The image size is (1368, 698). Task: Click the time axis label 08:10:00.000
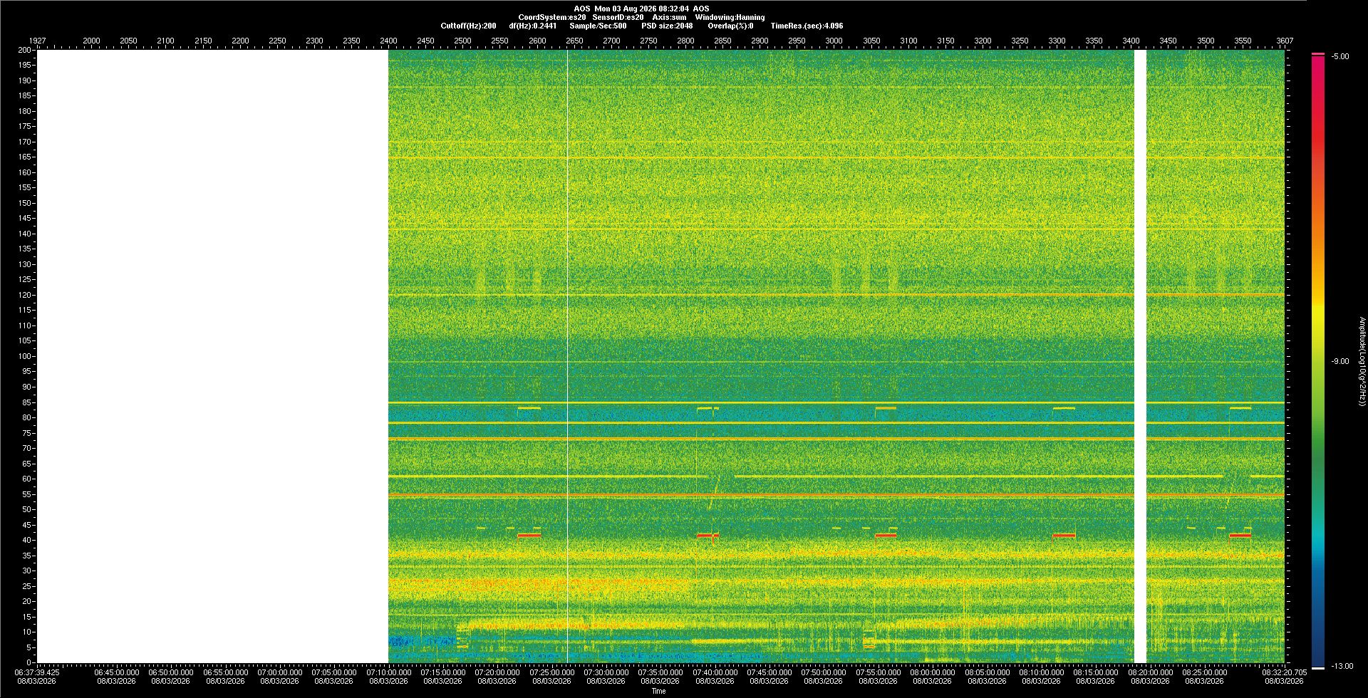click(1041, 672)
